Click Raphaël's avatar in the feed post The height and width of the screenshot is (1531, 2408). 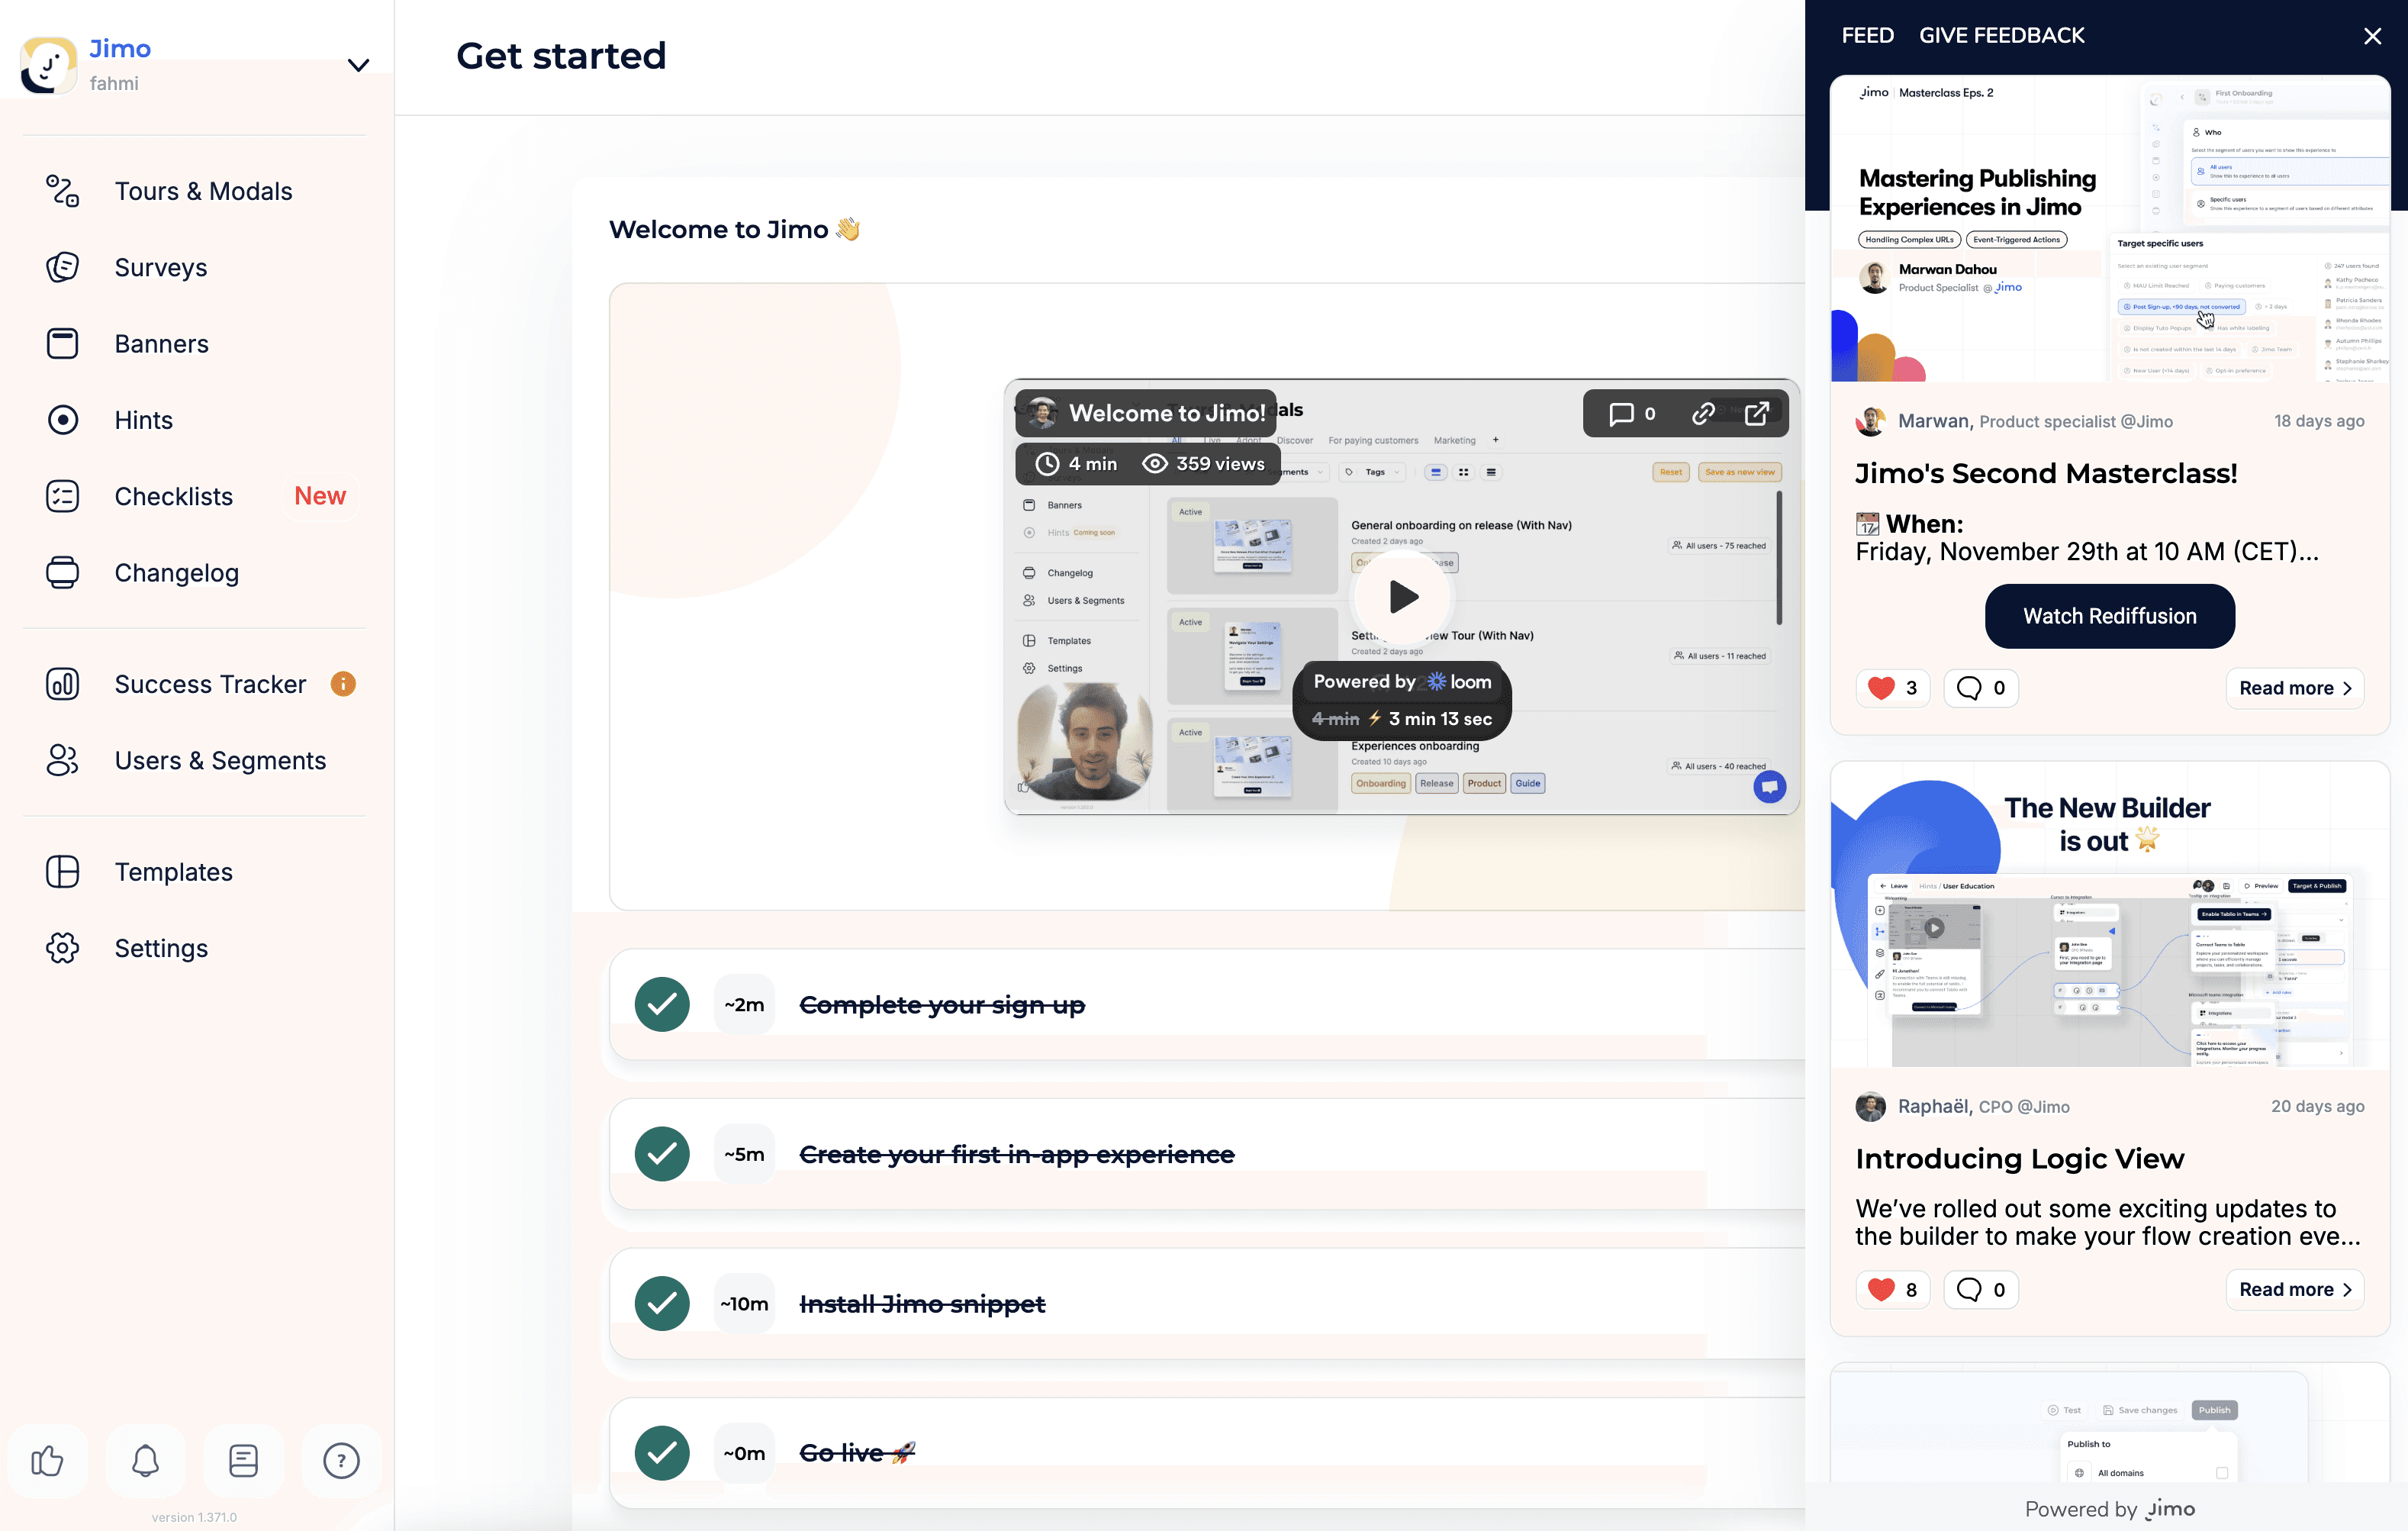click(x=1871, y=1106)
